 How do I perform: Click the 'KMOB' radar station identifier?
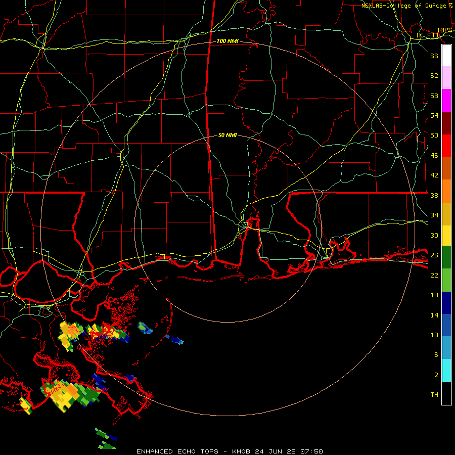[x=241, y=451]
